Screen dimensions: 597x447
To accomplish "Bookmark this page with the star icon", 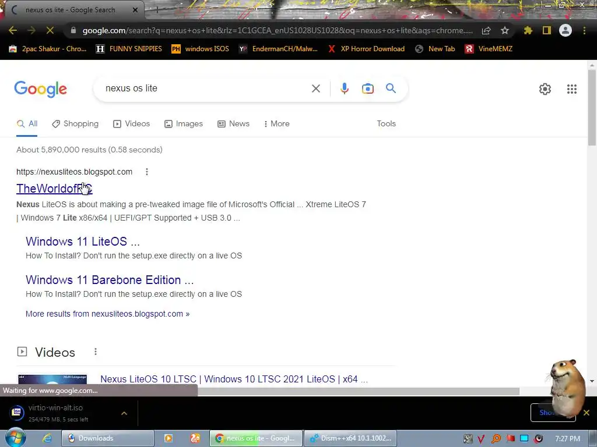I will (x=505, y=30).
